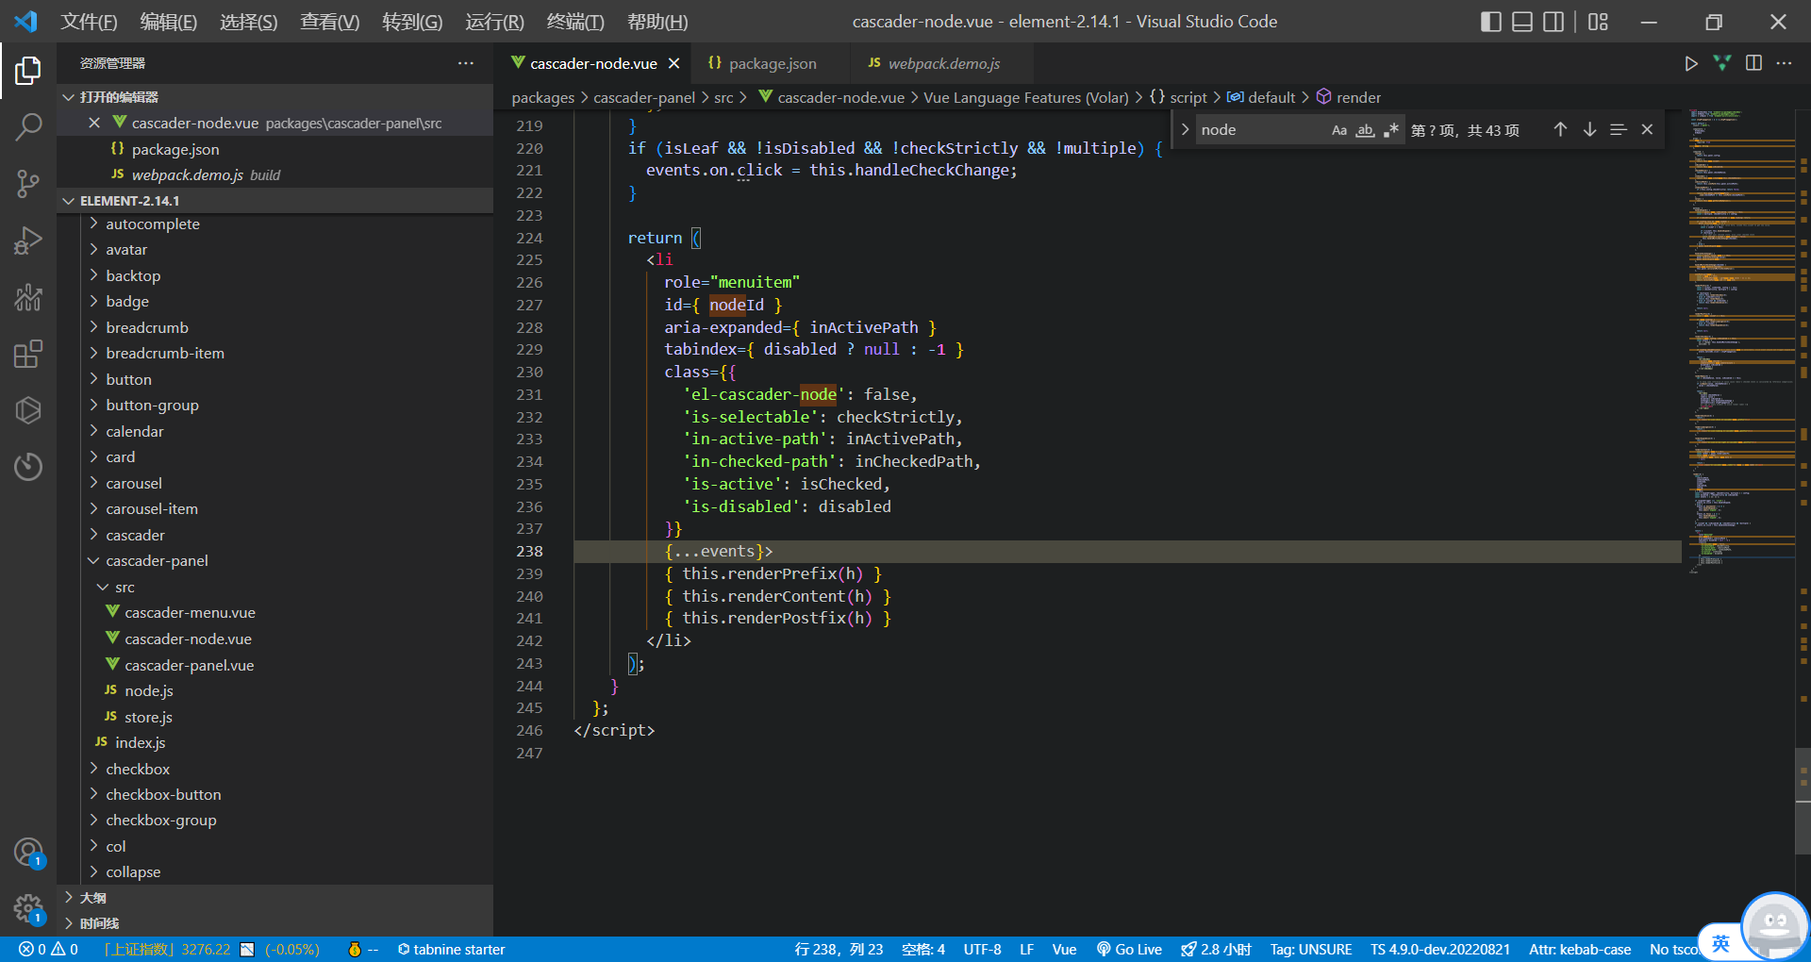Open the Manage gear icon
Viewport: 1811px width, 962px height.
(x=28, y=909)
